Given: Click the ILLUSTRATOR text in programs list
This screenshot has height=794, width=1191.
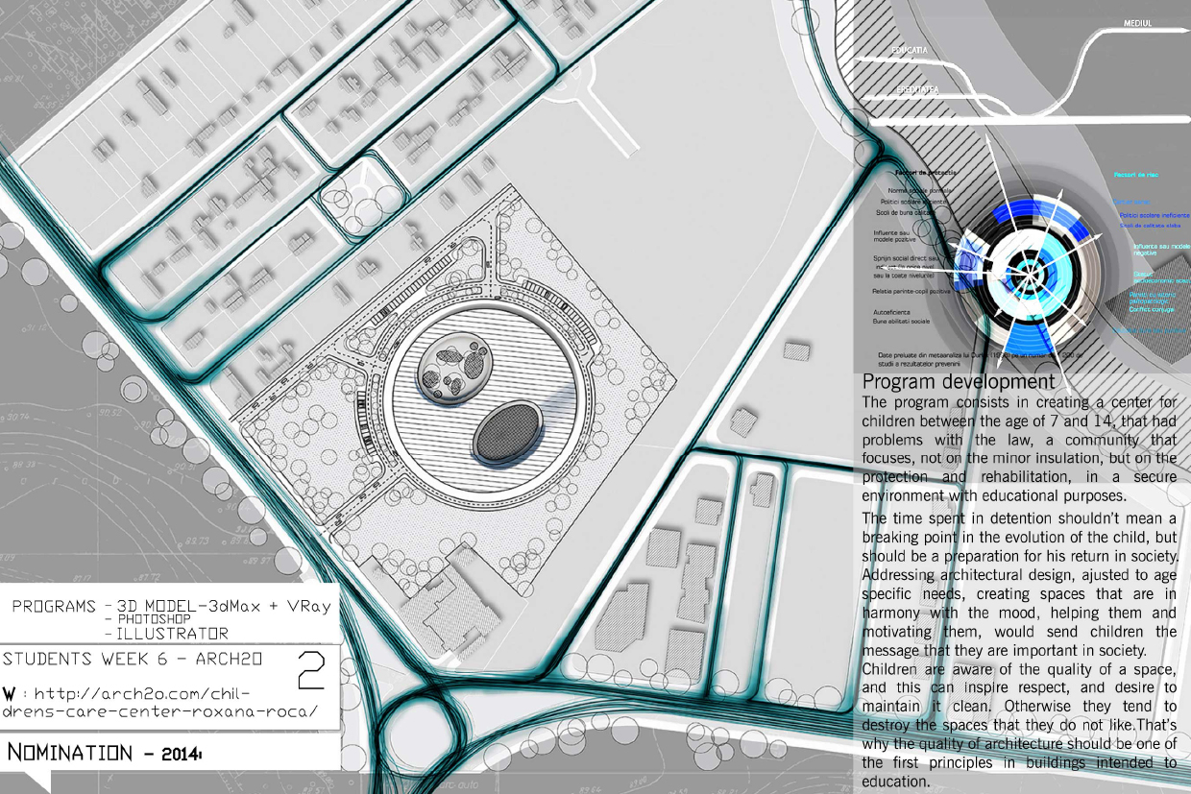Looking at the screenshot, I should pyautogui.click(x=173, y=634).
